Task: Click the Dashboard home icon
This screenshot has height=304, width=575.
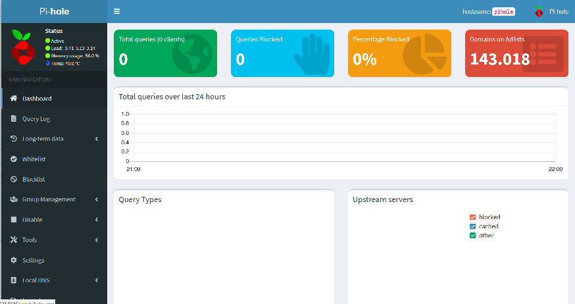Action: [14, 98]
